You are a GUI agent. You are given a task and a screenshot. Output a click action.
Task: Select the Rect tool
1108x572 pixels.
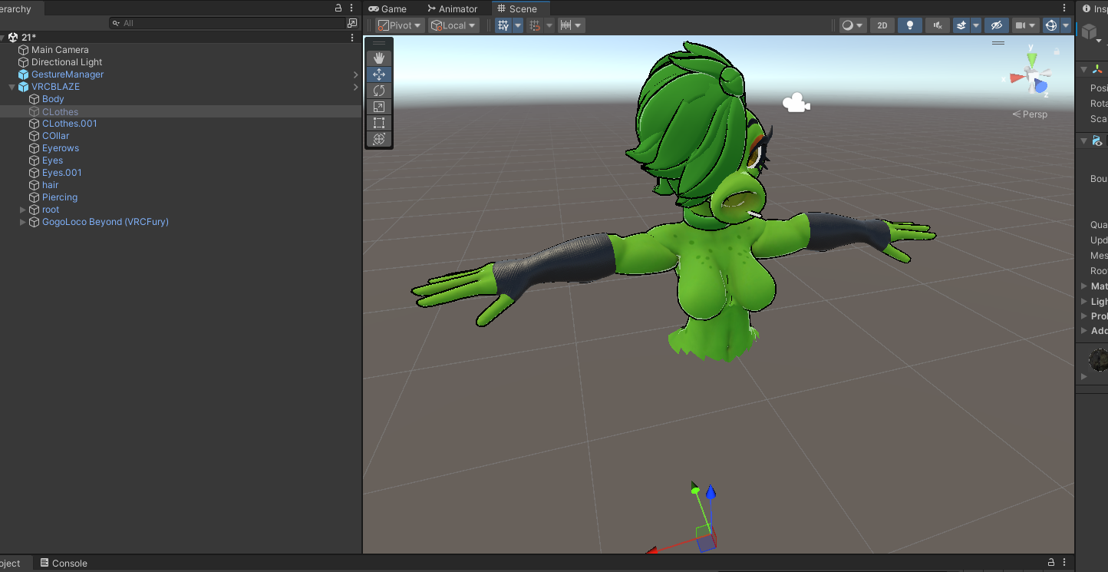click(x=379, y=123)
